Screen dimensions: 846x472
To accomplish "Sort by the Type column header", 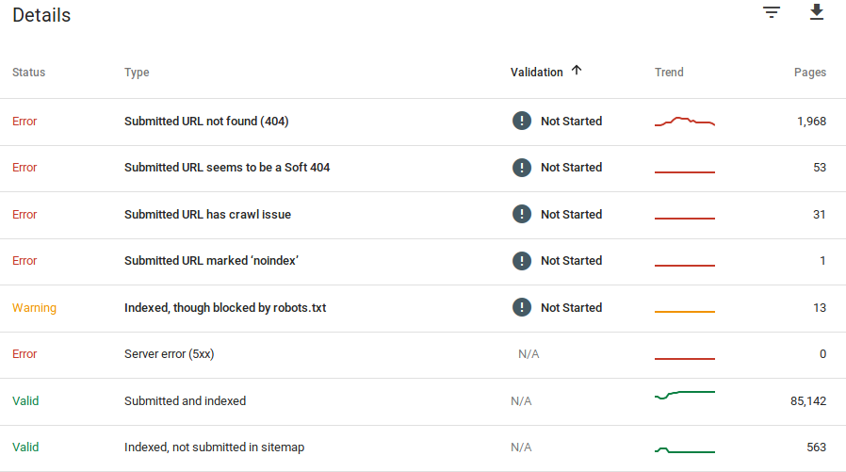I will click(137, 73).
